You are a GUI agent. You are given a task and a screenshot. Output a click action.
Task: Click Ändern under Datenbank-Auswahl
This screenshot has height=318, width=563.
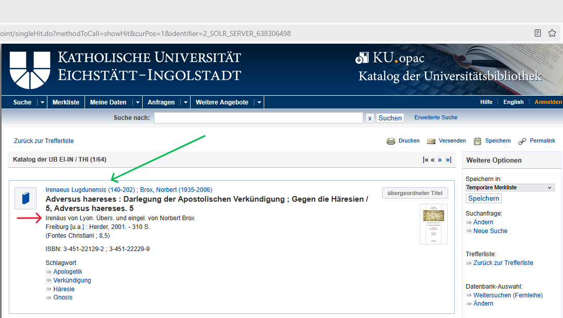click(483, 304)
